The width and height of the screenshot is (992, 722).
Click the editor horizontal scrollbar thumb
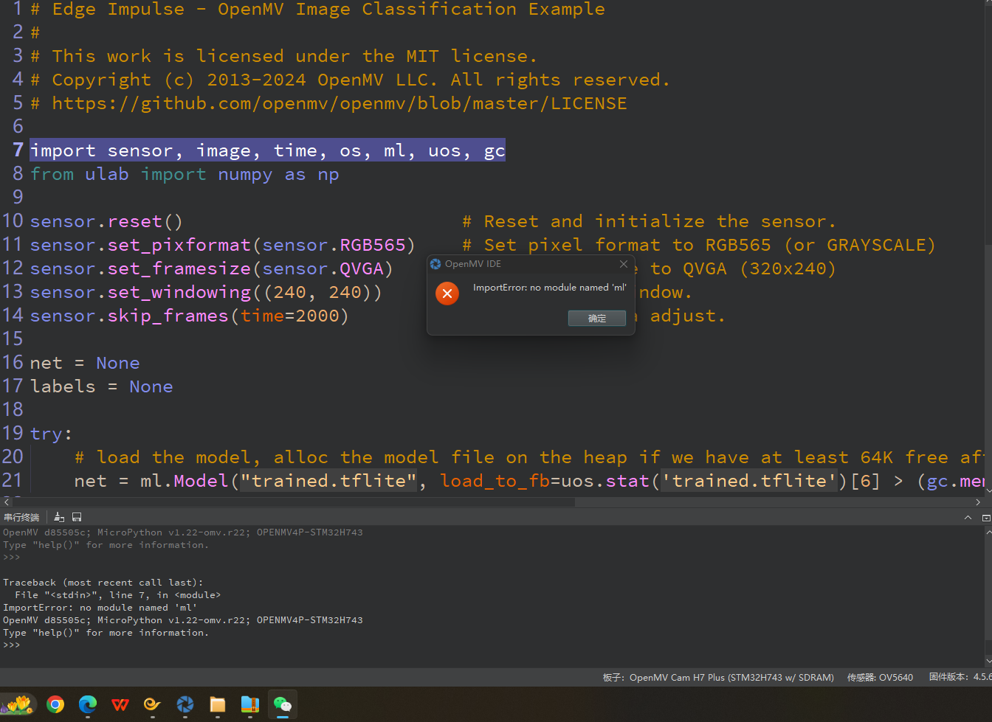[x=294, y=501]
